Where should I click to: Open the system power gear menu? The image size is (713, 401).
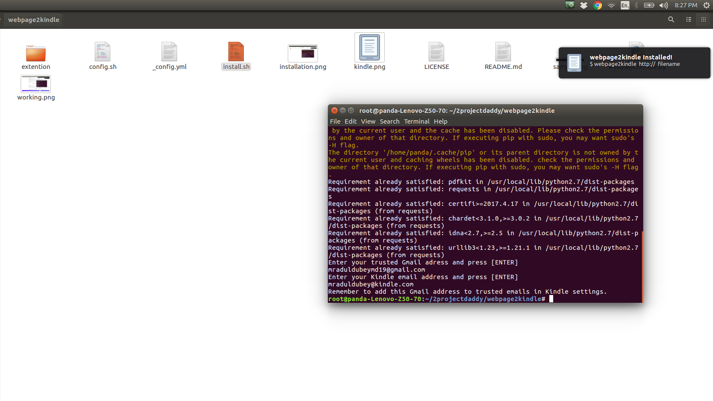coord(706,5)
